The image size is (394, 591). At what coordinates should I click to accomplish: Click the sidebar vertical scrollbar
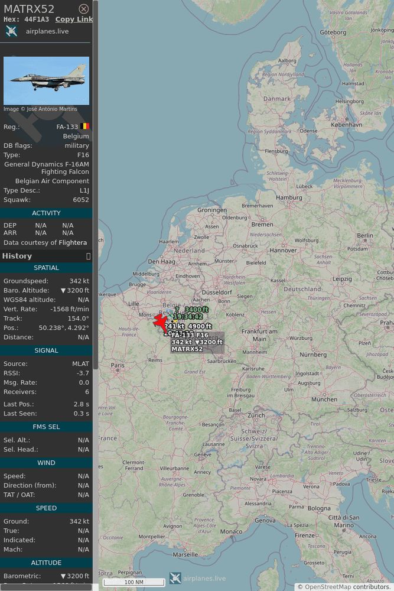pos(96,184)
